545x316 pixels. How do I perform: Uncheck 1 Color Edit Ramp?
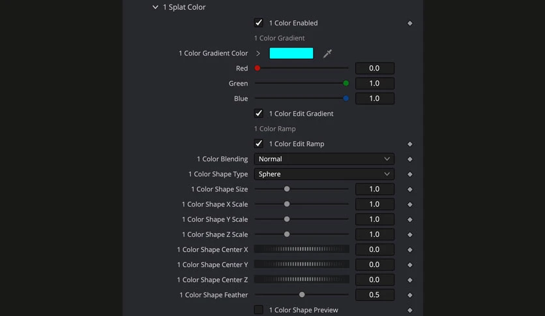(259, 144)
